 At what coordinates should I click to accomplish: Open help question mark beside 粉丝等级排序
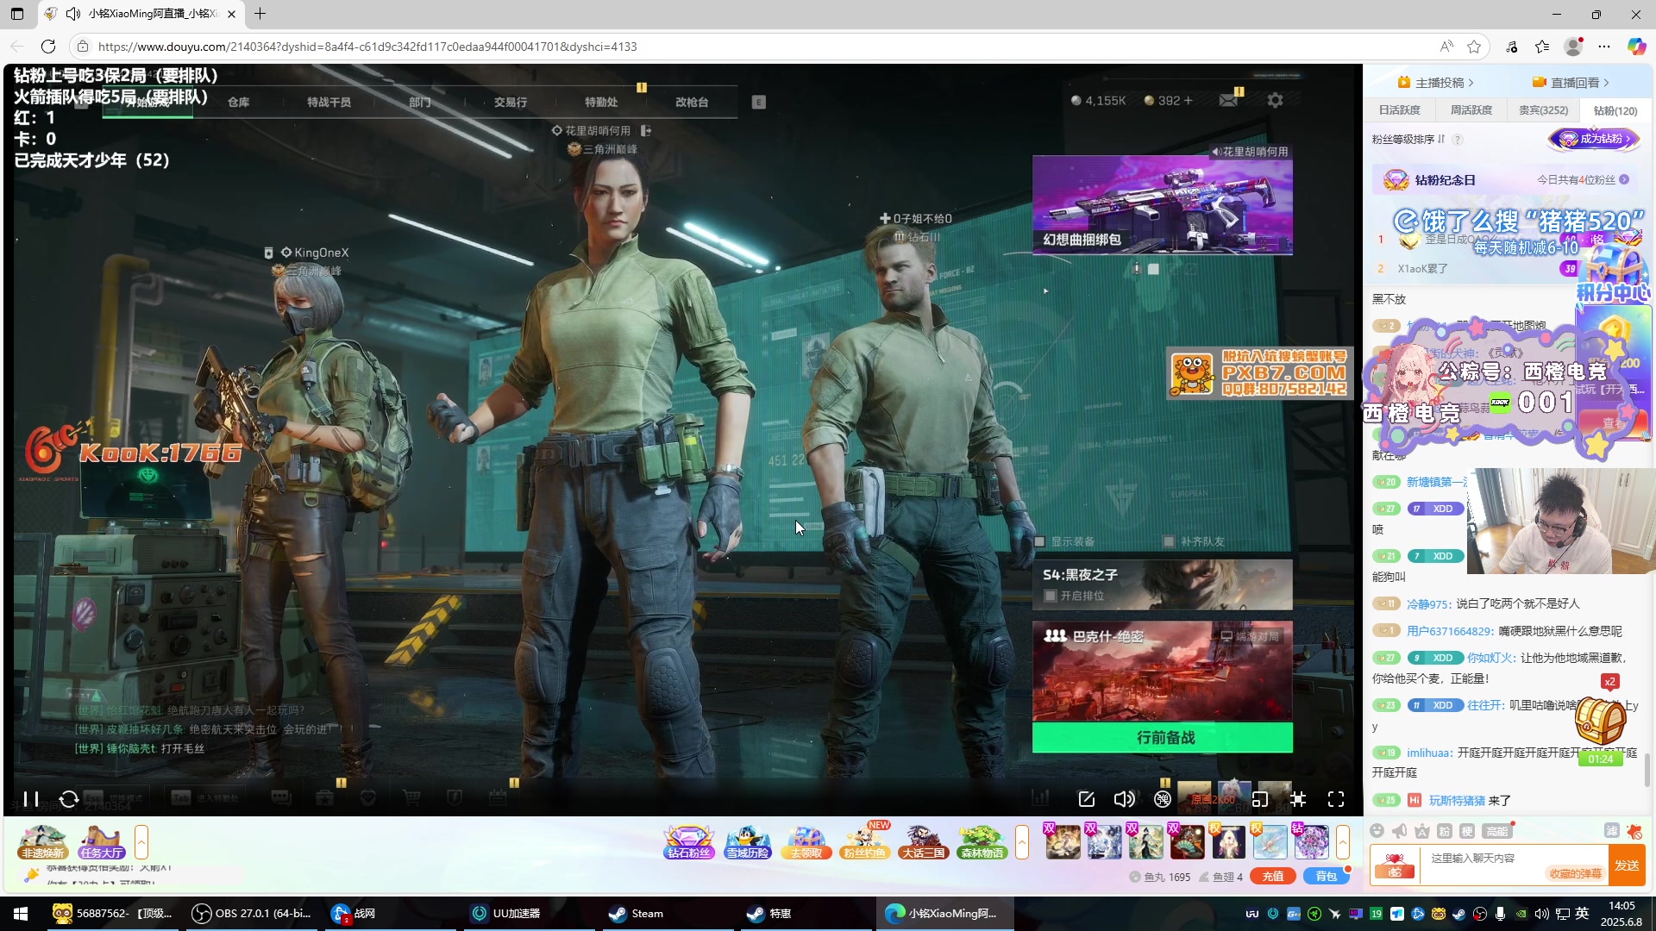1458,140
